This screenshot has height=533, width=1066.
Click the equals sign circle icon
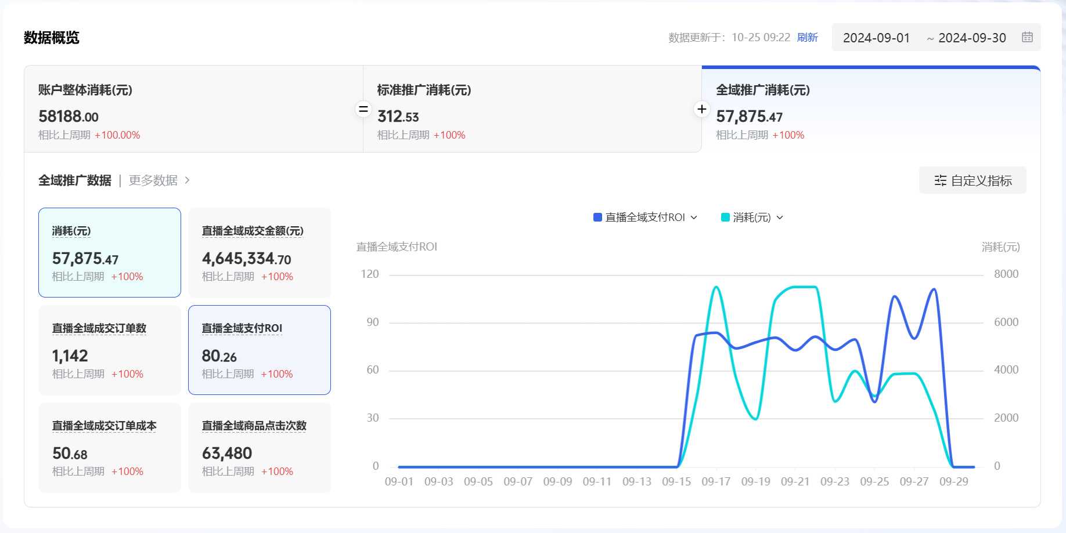point(363,109)
